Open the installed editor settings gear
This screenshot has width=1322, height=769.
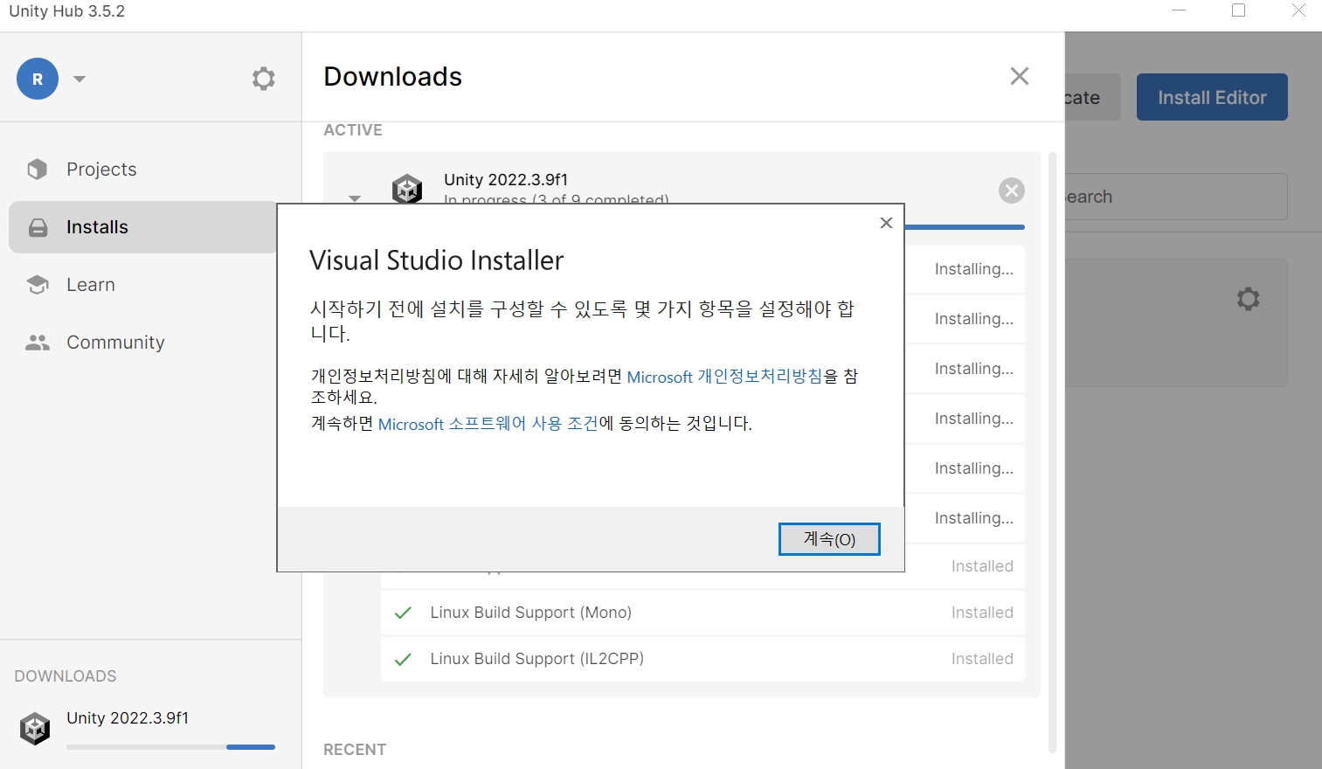click(1249, 299)
